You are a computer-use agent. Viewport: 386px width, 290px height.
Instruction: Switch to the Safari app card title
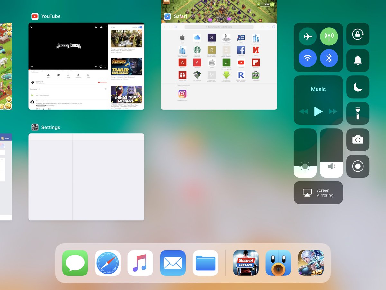180,16
